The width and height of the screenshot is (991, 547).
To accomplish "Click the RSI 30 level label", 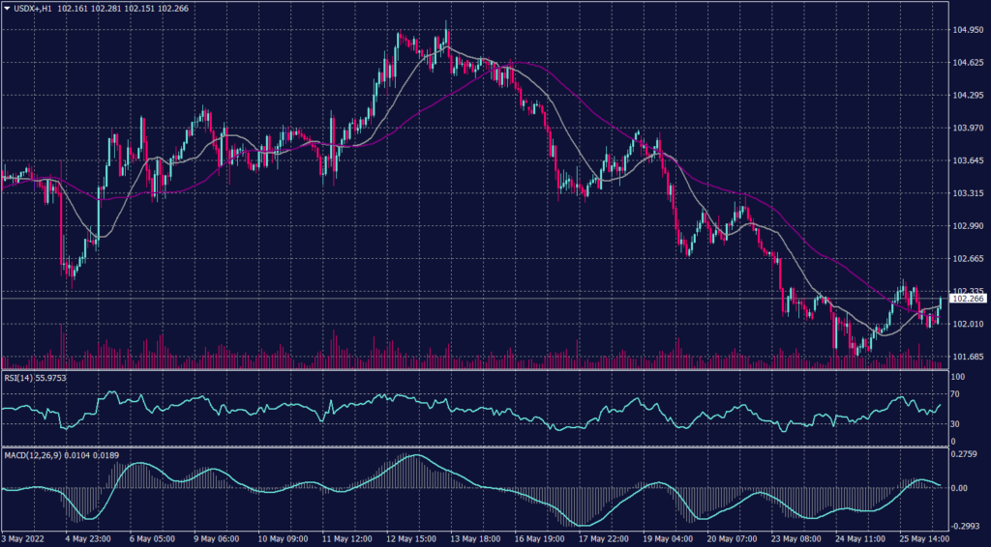I will click(x=956, y=423).
